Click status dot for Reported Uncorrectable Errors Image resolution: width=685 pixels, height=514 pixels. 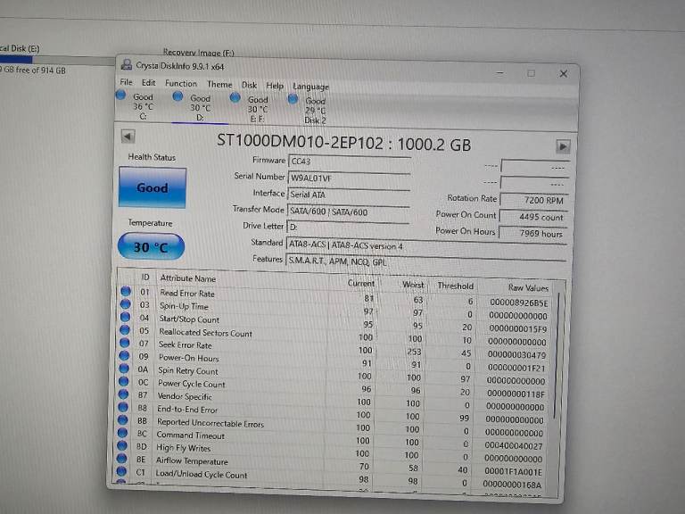[123, 419]
